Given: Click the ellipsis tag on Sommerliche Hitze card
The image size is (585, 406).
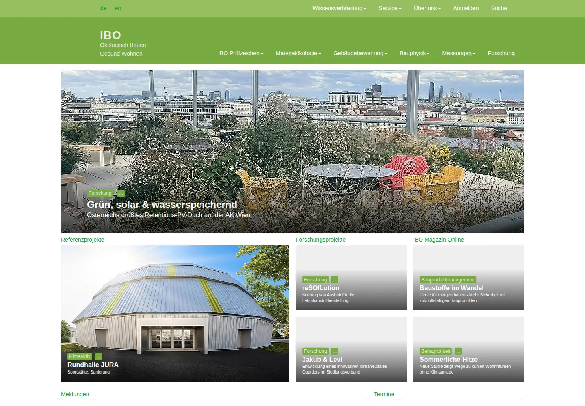Looking at the screenshot, I should point(458,351).
